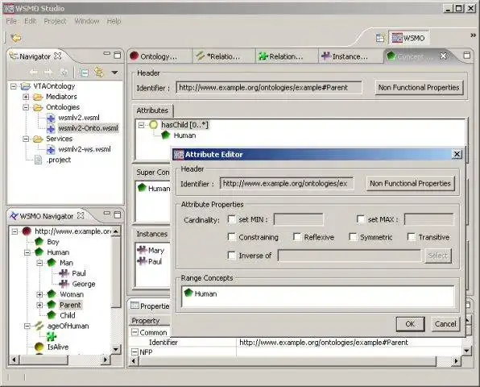Collapse the hasChild attribute node
480x387 pixels.
pyautogui.click(x=141, y=125)
